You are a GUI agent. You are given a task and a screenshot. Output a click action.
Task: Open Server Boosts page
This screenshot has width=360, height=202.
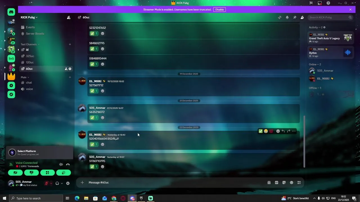coord(46,34)
